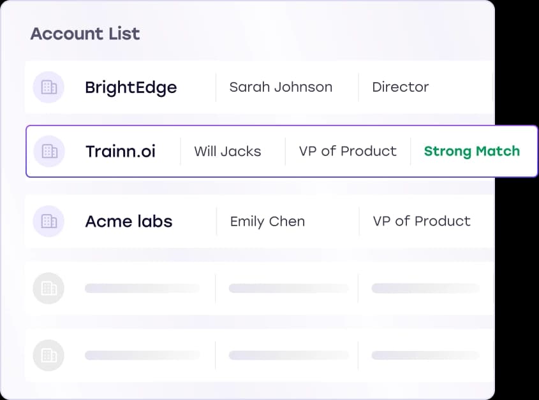The height and width of the screenshot is (400, 539).
Task: Click the company logo beside Sarah Johnson's account
Action: (48, 87)
